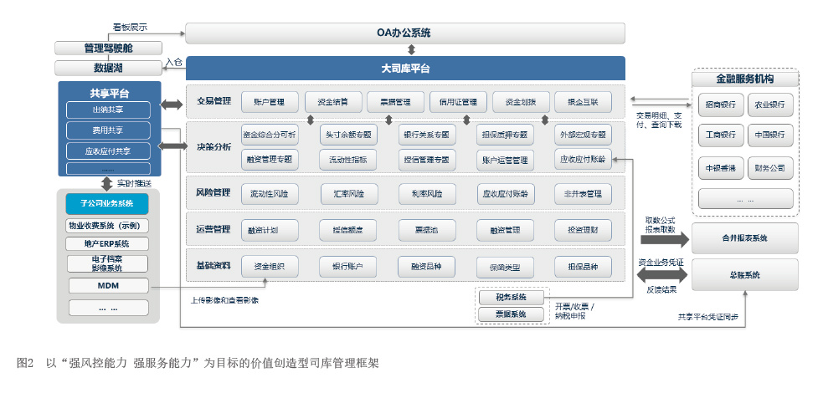
Task: Open 物业收费系统(示例) box
Action: click(107, 226)
